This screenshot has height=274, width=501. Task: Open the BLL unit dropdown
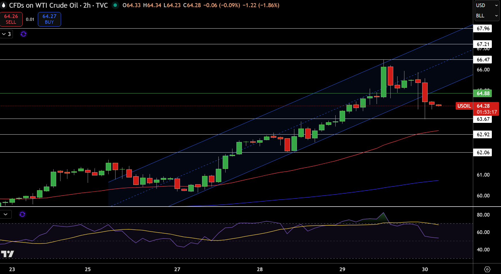coord(487,16)
